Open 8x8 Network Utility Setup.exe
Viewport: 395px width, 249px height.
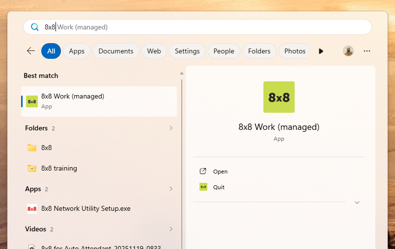(x=99, y=208)
